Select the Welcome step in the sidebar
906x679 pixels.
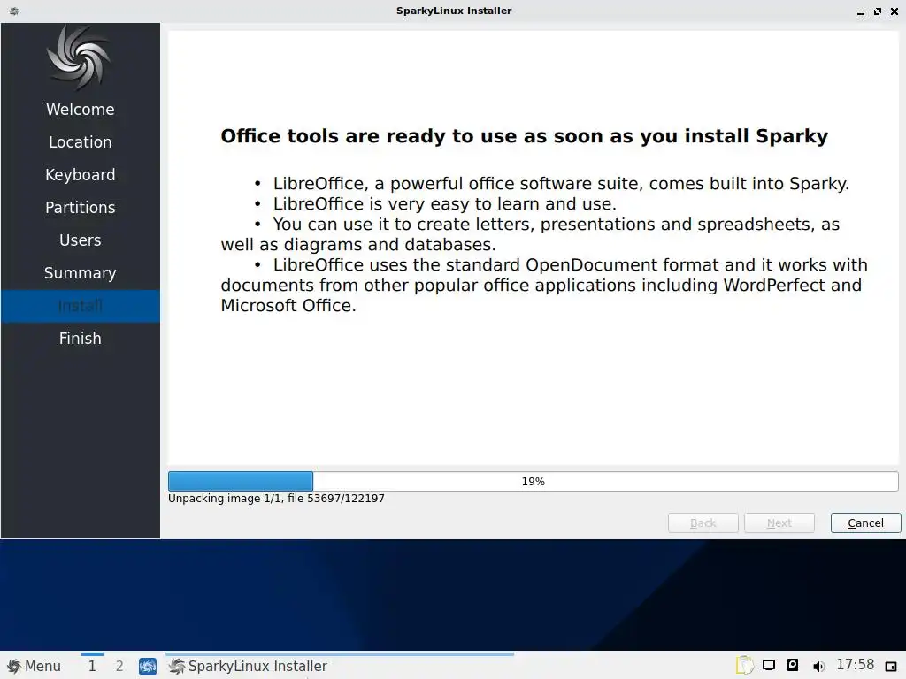tap(81, 109)
